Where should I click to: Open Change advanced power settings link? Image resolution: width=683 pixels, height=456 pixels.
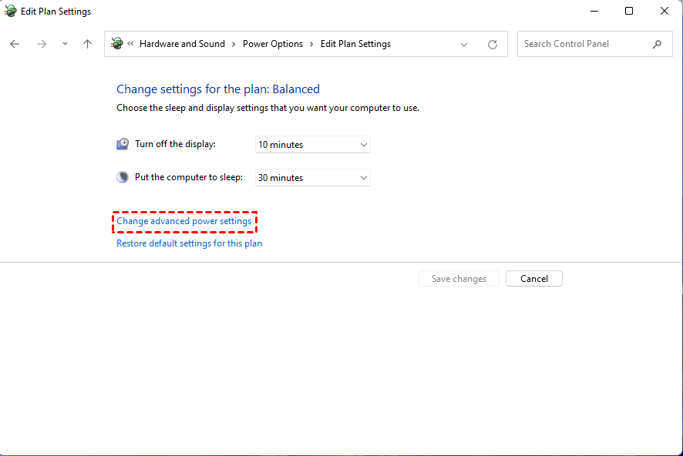(183, 222)
